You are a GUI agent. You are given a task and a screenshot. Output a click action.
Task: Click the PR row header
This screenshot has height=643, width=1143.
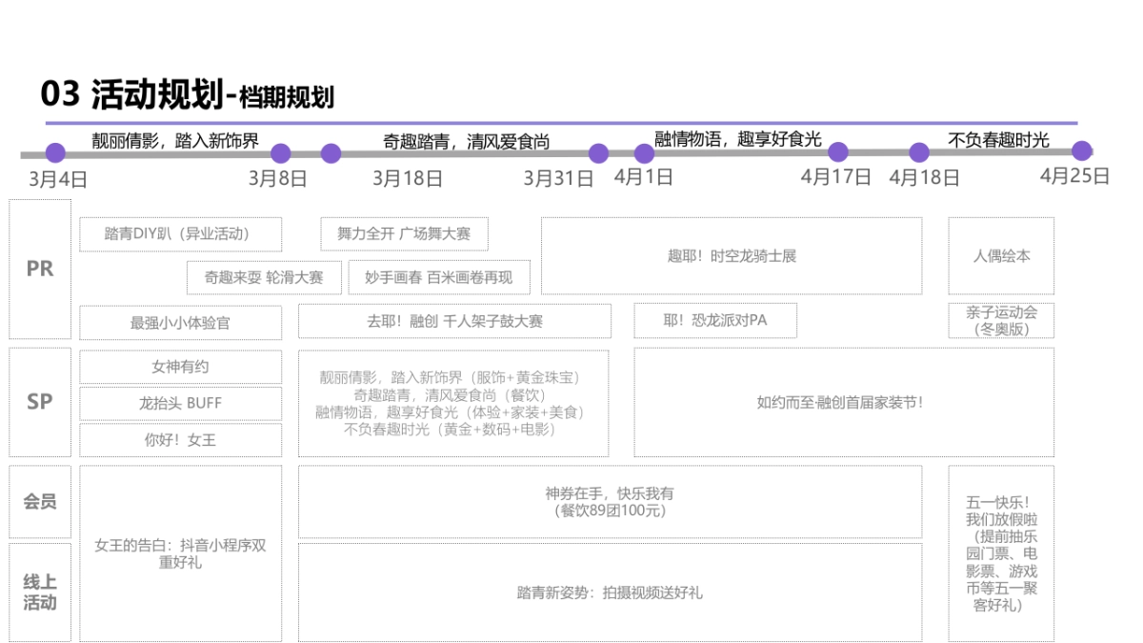point(39,269)
